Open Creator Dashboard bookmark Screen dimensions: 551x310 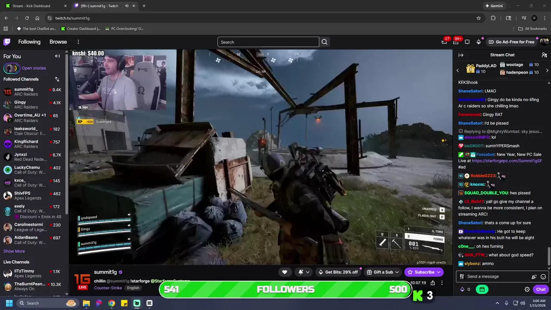point(80,29)
